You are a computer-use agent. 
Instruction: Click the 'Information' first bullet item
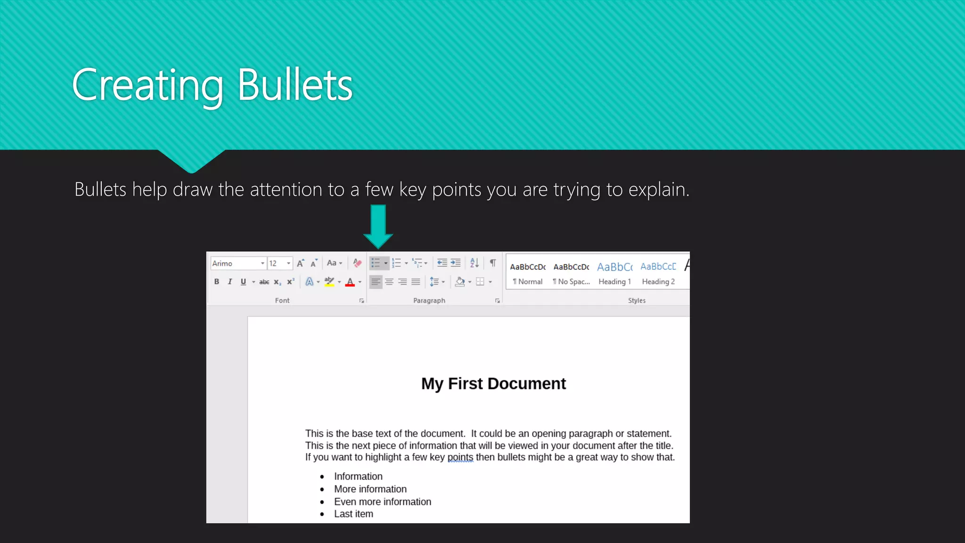coord(358,477)
